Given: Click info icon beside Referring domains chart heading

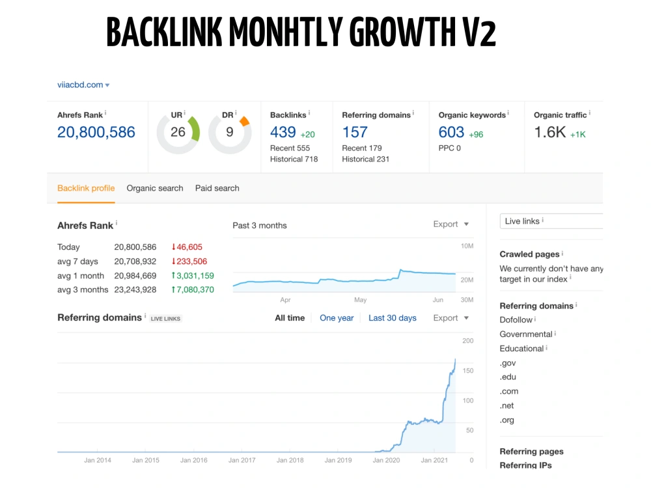Looking at the screenshot, I should pos(145,316).
